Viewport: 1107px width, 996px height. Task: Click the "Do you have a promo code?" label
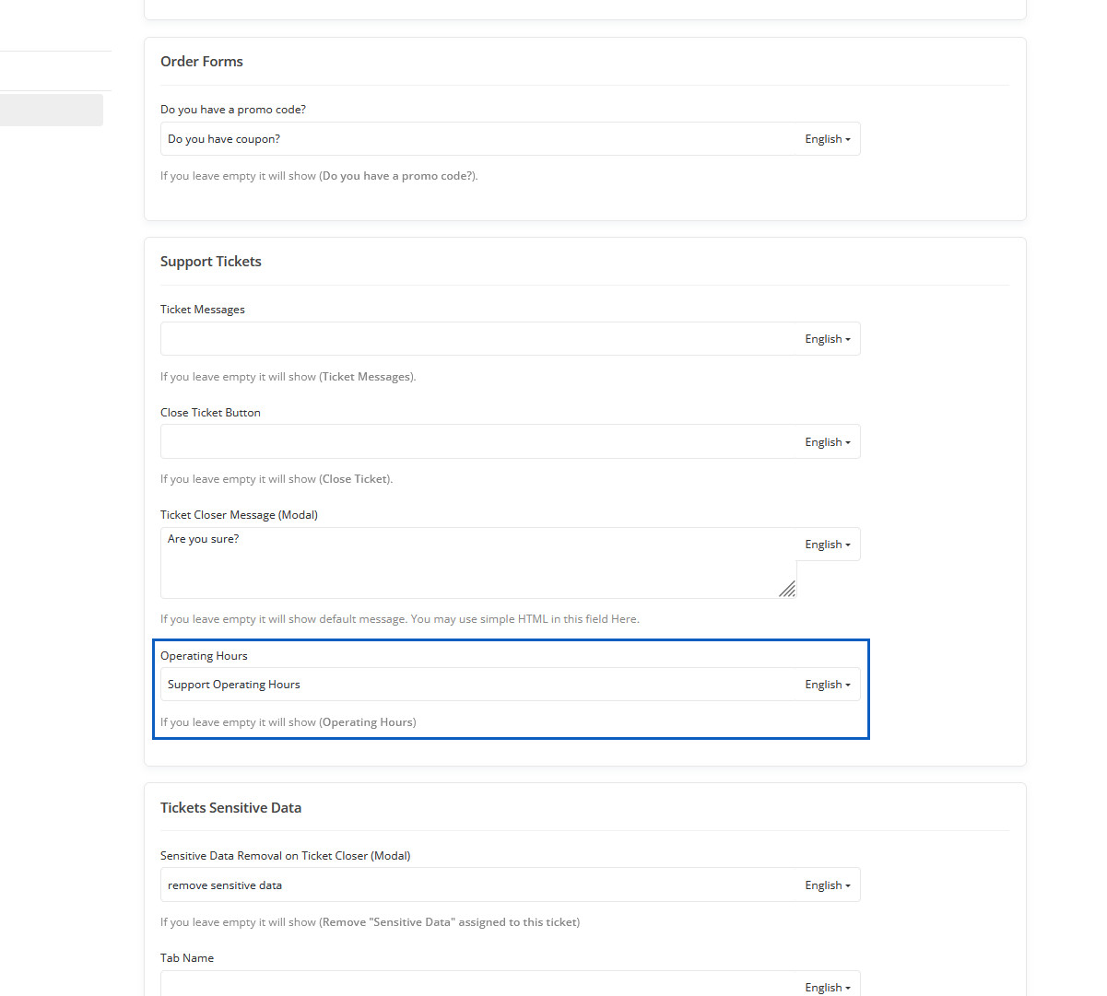233,110
